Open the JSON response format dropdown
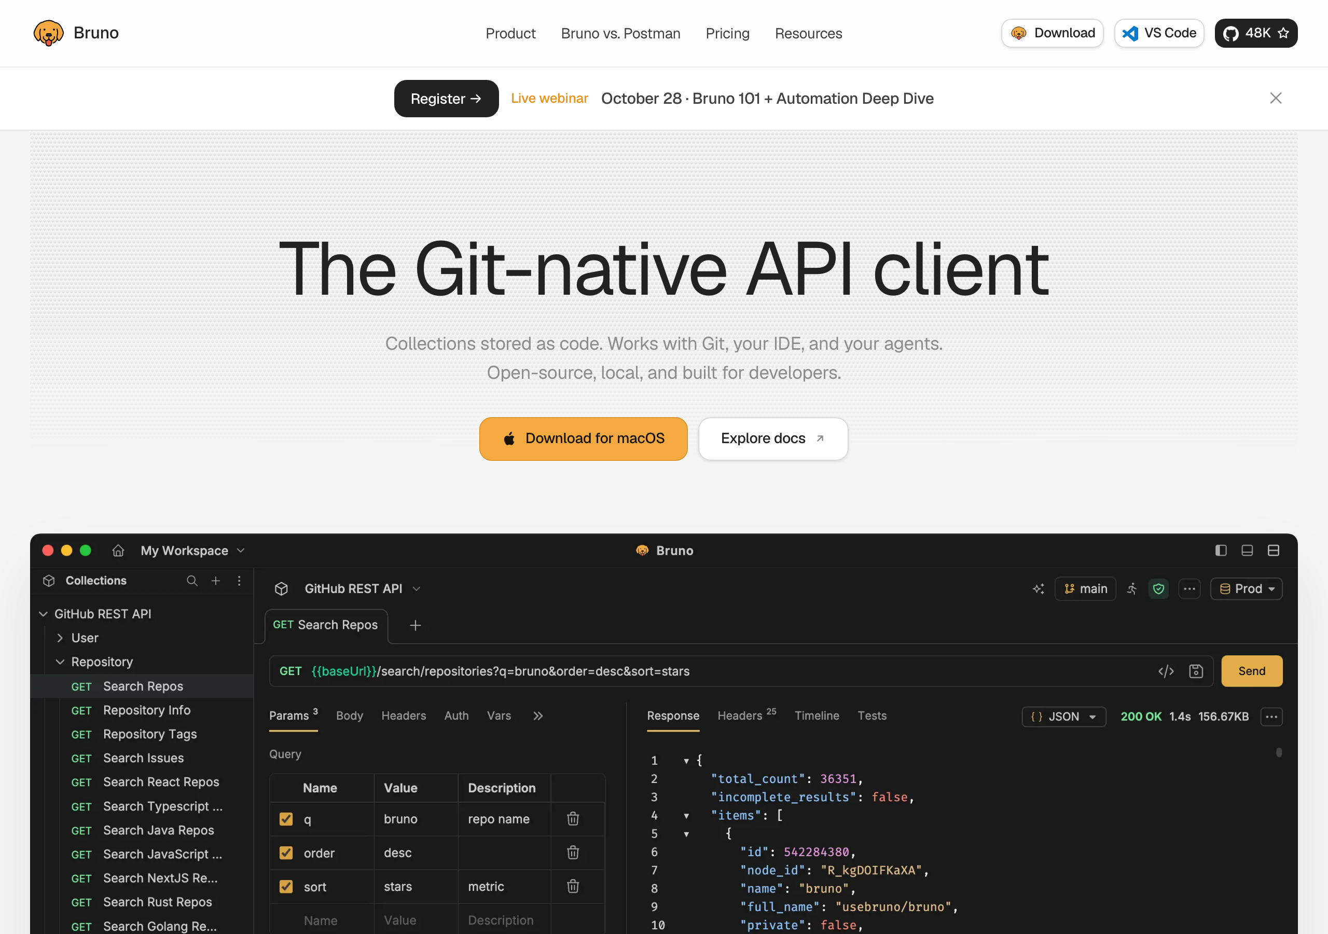 pyautogui.click(x=1063, y=717)
